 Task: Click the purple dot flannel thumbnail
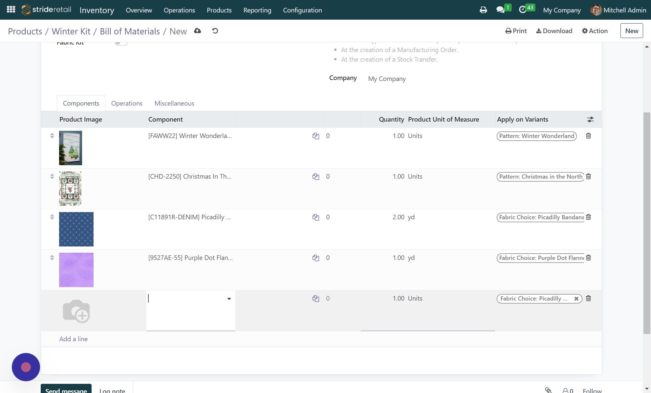pyautogui.click(x=76, y=270)
